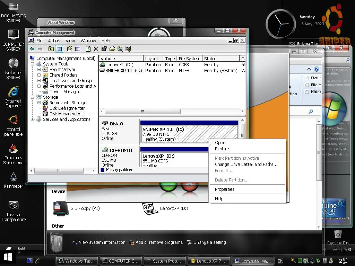Expand the Services and Applications node
Viewport: 355px width, 266px height.
pos(32,119)
